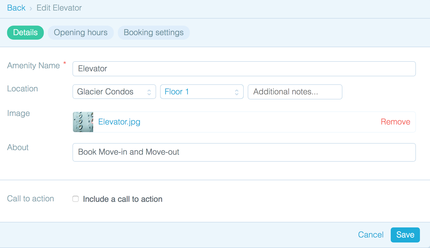Viewport: 430px width, 248px height.
Task: Click into the About text field
Action: coord(244,152)
